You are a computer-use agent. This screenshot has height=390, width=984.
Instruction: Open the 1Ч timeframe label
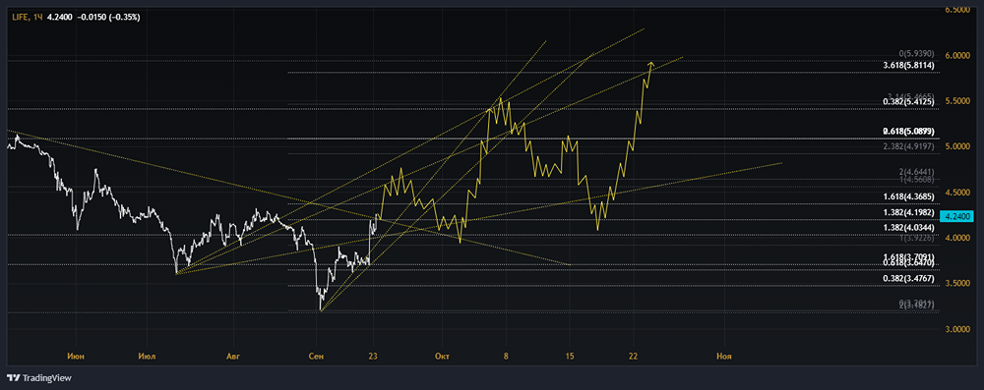pos(37,17)
